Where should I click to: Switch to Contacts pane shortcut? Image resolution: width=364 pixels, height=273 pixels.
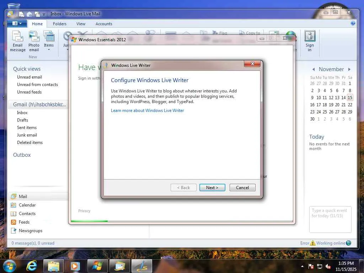(x=27, y=214)
